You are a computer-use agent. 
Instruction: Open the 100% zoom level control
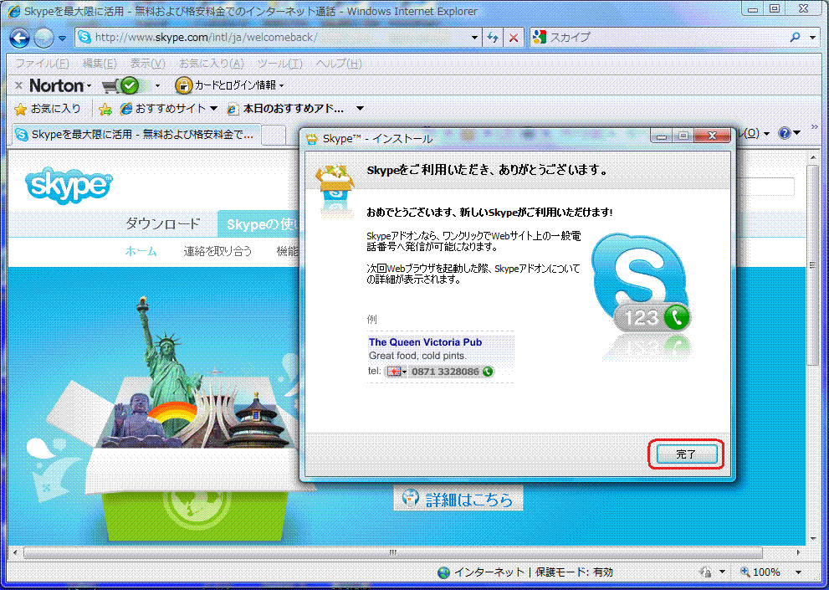pyautogui.click(x=760, y=572)
